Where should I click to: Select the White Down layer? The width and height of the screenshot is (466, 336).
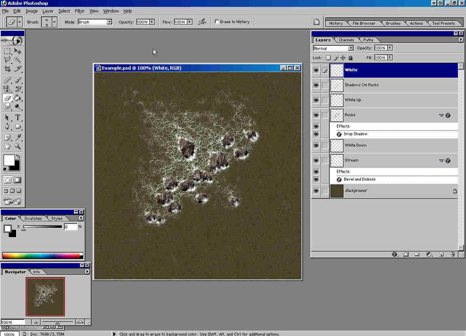[384, 145]
